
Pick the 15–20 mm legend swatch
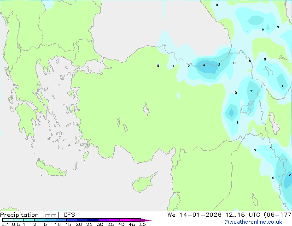72,220
